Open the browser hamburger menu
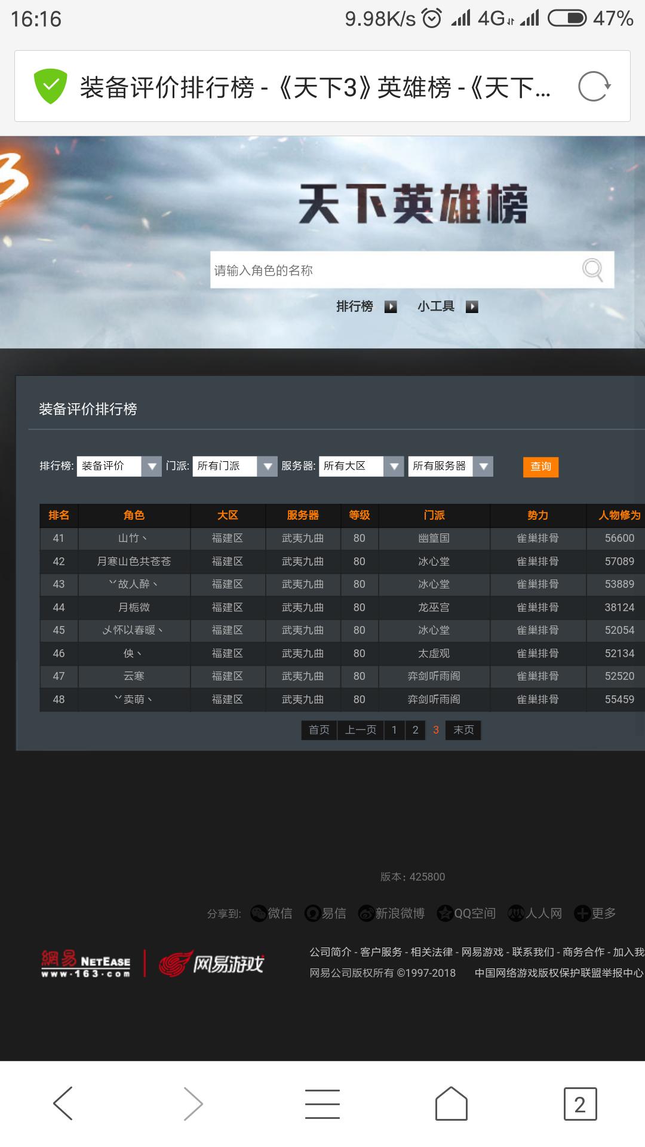Image resolution: width=645 pixels, height=1147 pixels. [322, 1103]
